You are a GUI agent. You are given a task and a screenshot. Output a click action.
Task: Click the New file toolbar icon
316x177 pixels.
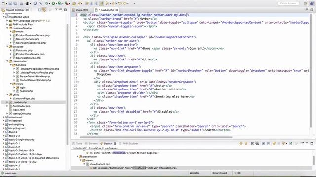point(3,3)
